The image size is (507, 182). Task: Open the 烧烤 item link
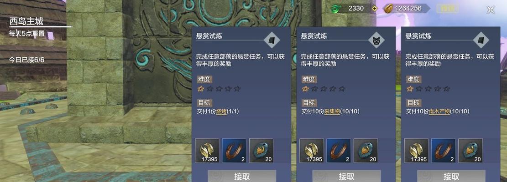221,111
